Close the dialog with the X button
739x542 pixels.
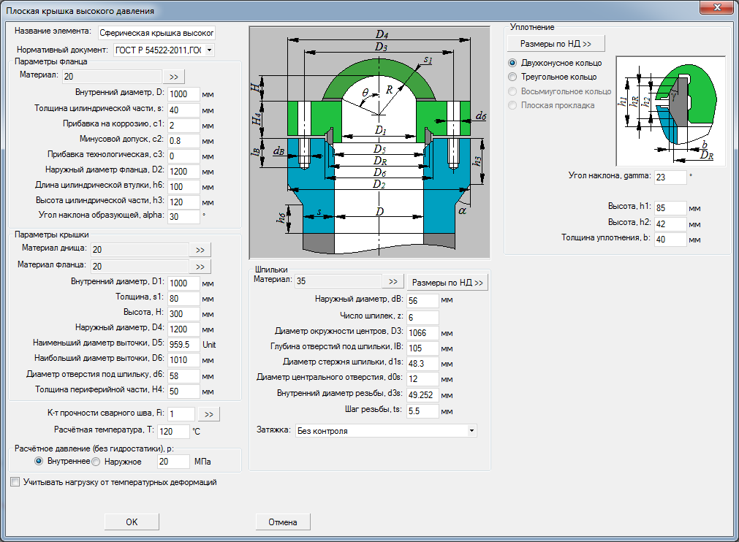tap(716, 7)
